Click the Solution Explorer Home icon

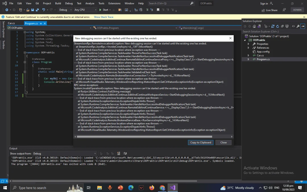pos(254,26)
